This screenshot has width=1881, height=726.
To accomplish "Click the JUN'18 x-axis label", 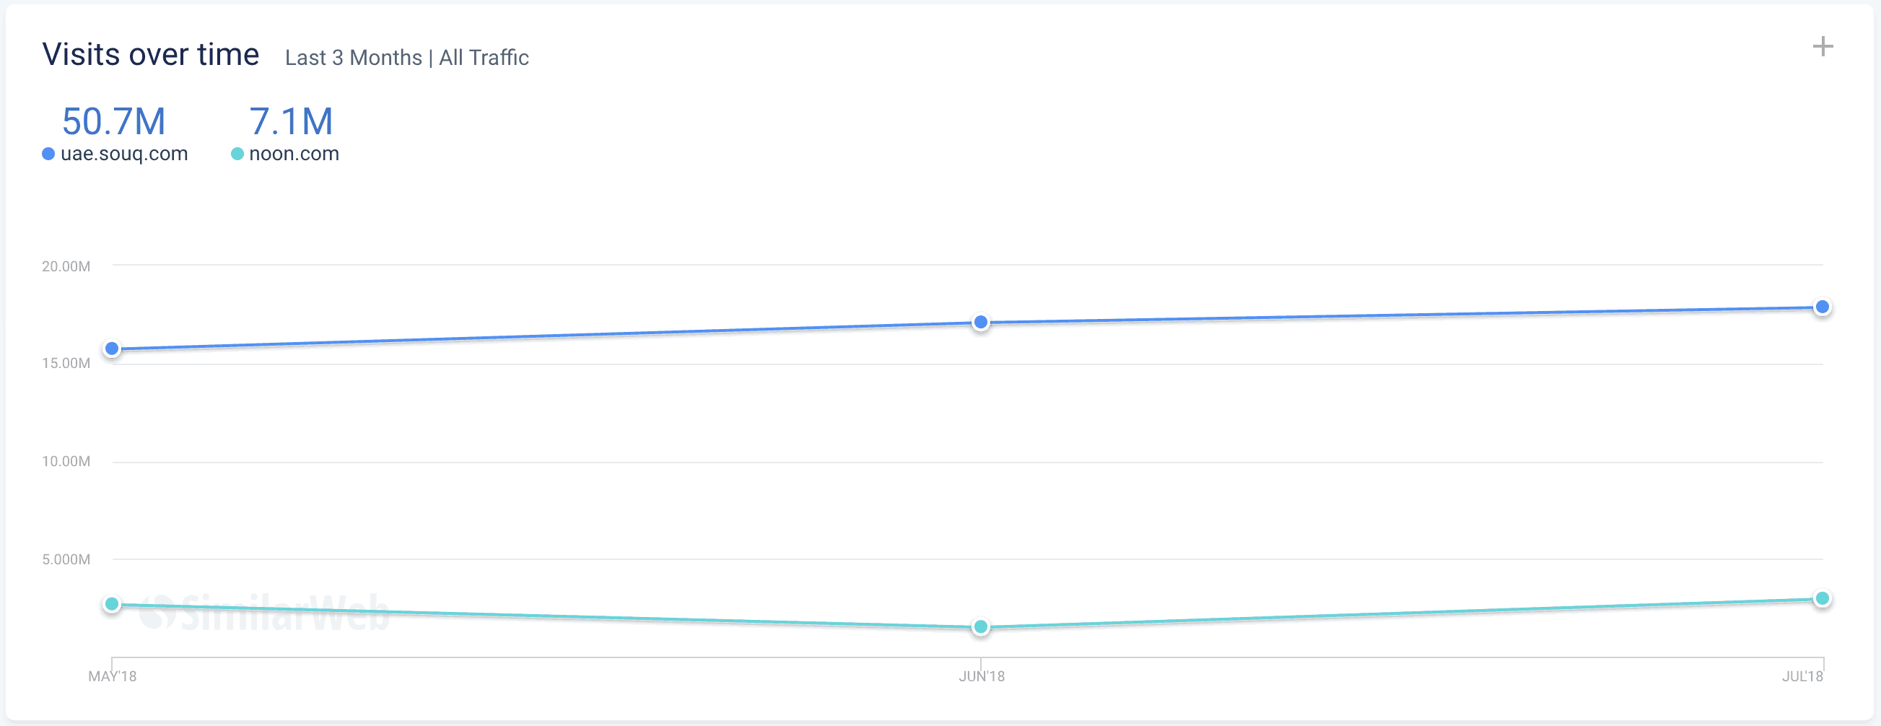I will click(982, 676).
